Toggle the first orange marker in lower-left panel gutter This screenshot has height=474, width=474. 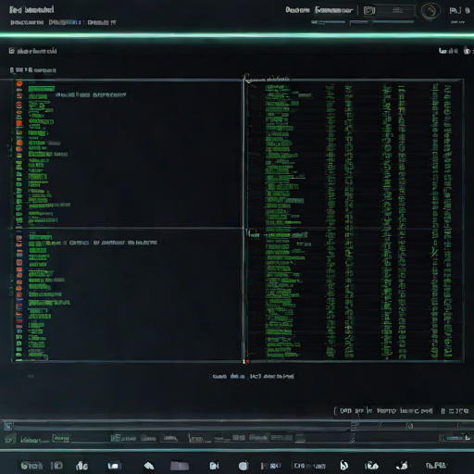19,238
